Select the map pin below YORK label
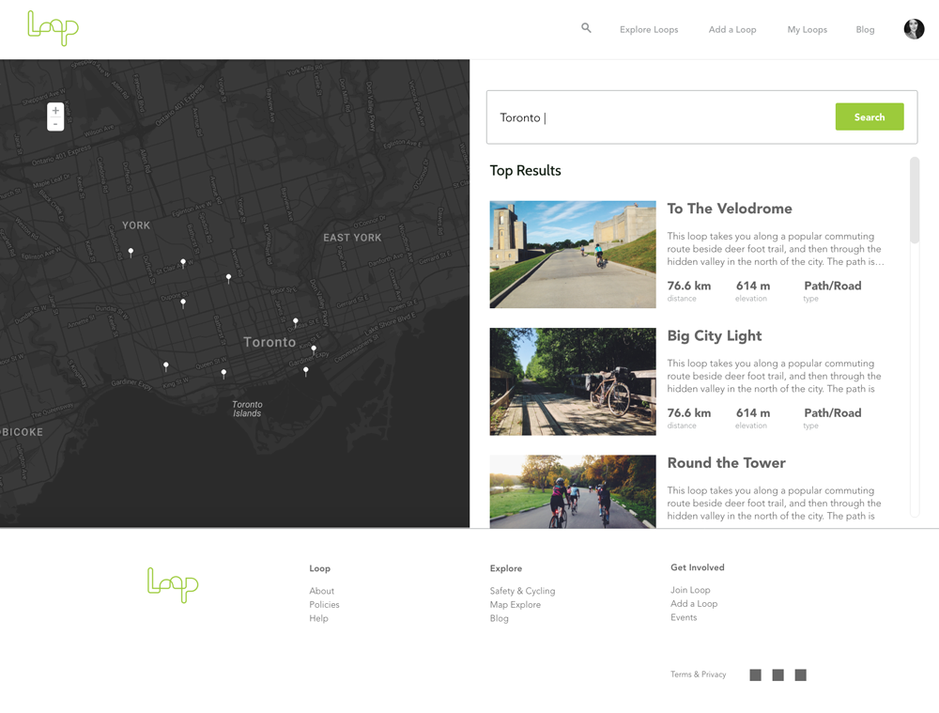The width and height of the screenshot is (939, 713). tap(131, 252)
